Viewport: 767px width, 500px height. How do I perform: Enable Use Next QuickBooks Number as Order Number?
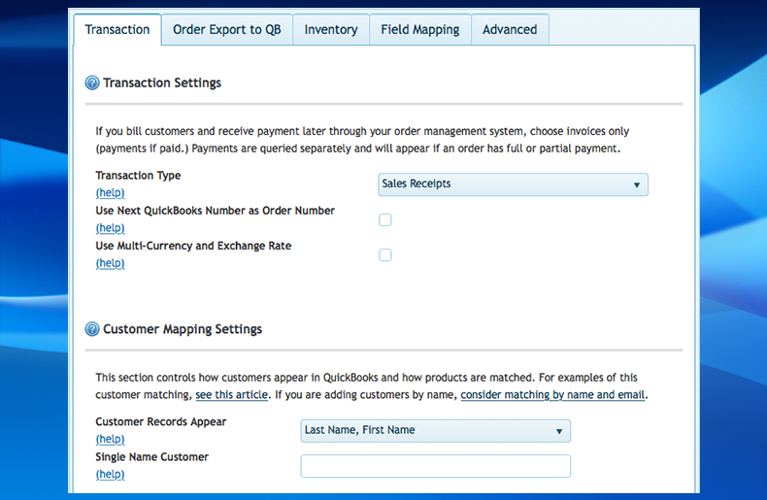[385, 220]
